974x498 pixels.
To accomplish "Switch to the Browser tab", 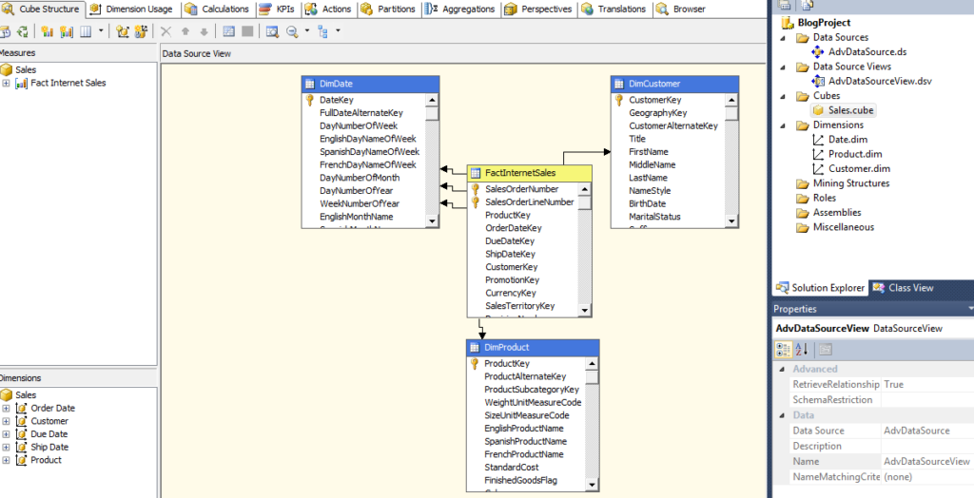I will tap(682, 9).
